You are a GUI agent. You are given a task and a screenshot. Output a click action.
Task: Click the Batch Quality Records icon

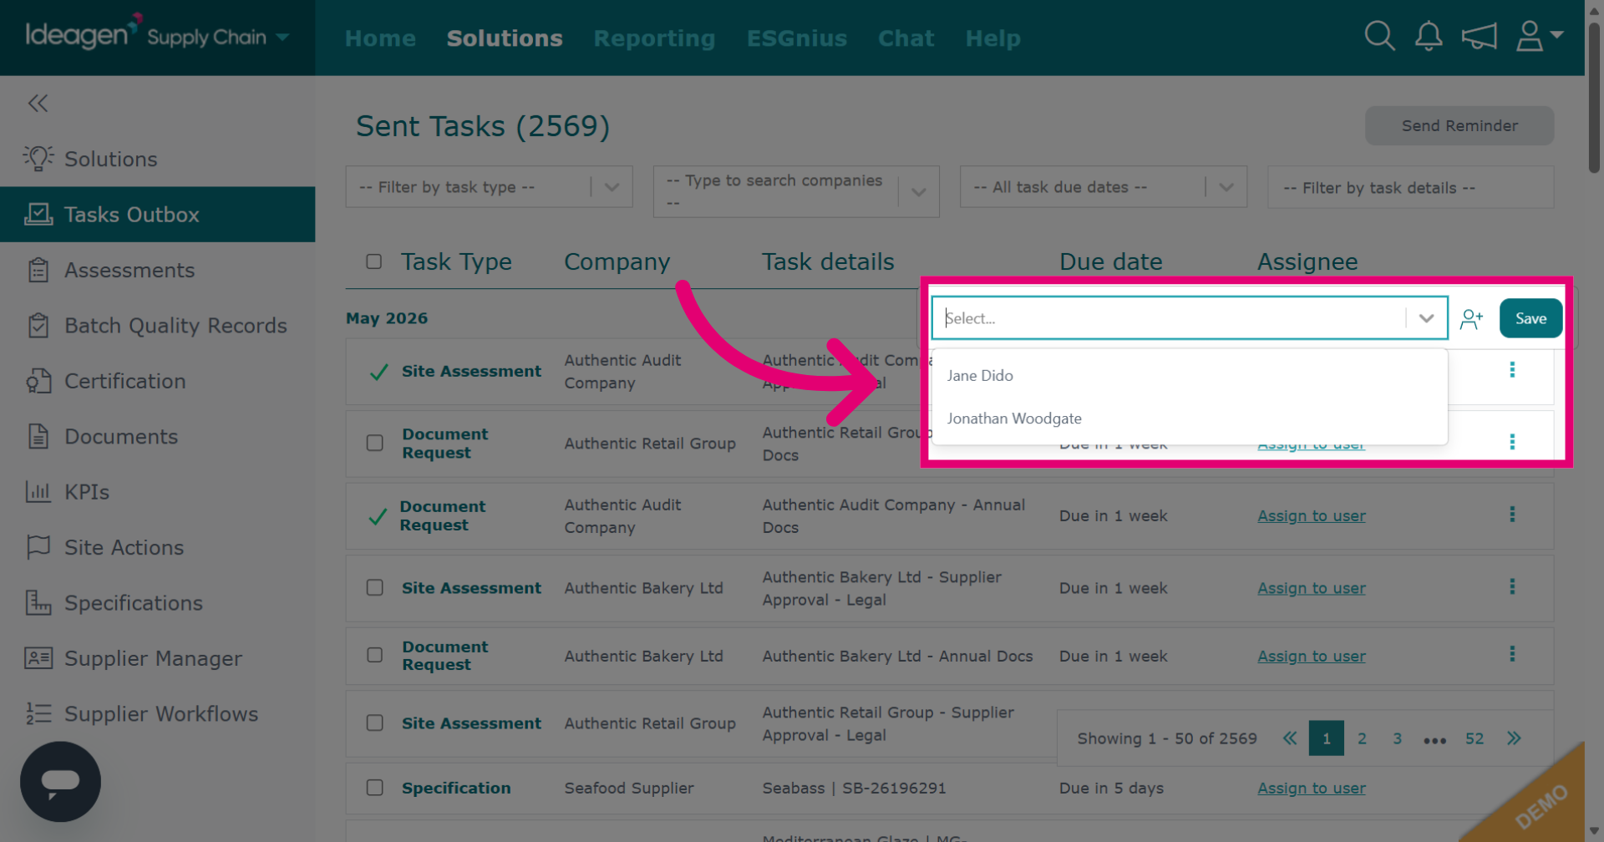tap(38, 325)
